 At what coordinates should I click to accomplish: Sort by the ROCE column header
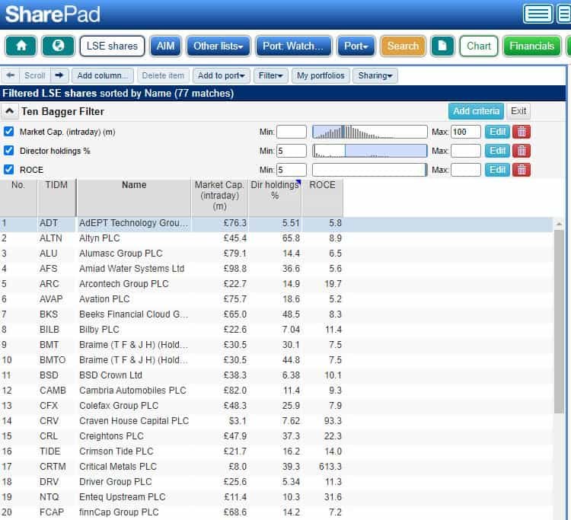[322, 197]
